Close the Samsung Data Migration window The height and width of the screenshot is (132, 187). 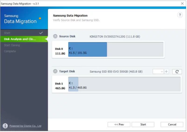click(x=182, y=4)
